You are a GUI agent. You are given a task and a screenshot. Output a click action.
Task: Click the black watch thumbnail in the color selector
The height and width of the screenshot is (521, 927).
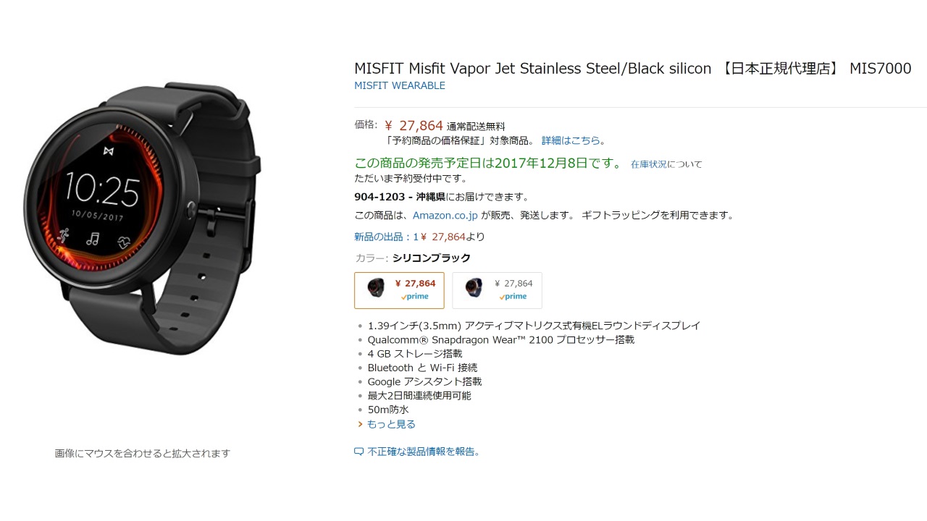point(376,287)
